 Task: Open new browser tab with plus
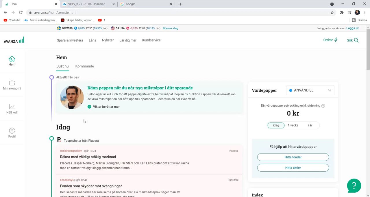[180, 4]
